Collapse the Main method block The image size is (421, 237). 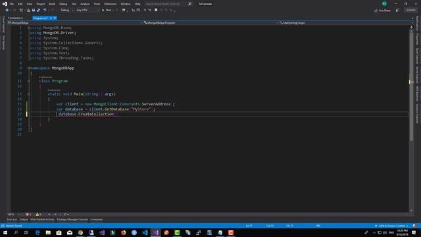[x=29, y=94]
